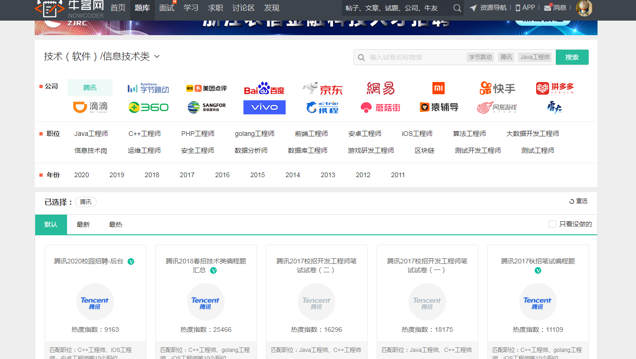Open 学习 in top navigation
The width and height of the screenshot is (636, 359).
coord(191,8)
